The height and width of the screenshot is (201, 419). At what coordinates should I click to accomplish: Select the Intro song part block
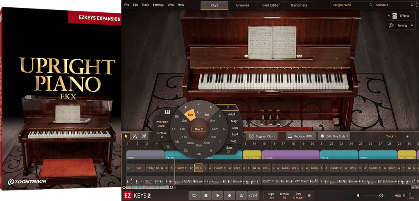[146, 155]
